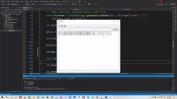177x99 pixels.
Task: Open the Skype icon on the taskbar
Action: pyautogui.click(x=88, y=97)
